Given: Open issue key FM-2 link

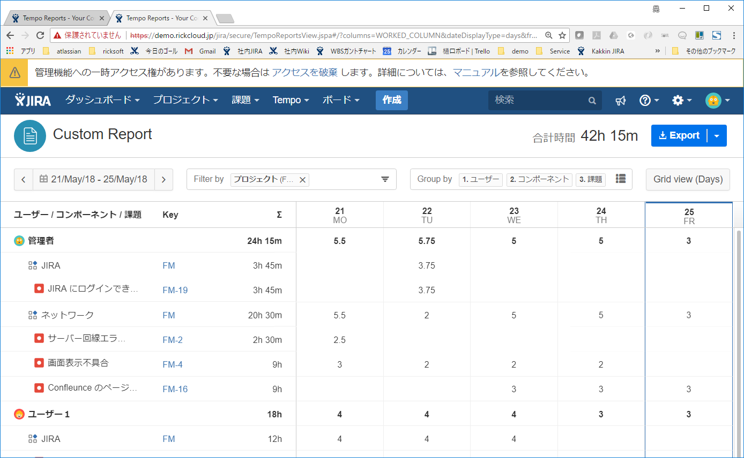Looking at the screenshot, I should (173, 340).
